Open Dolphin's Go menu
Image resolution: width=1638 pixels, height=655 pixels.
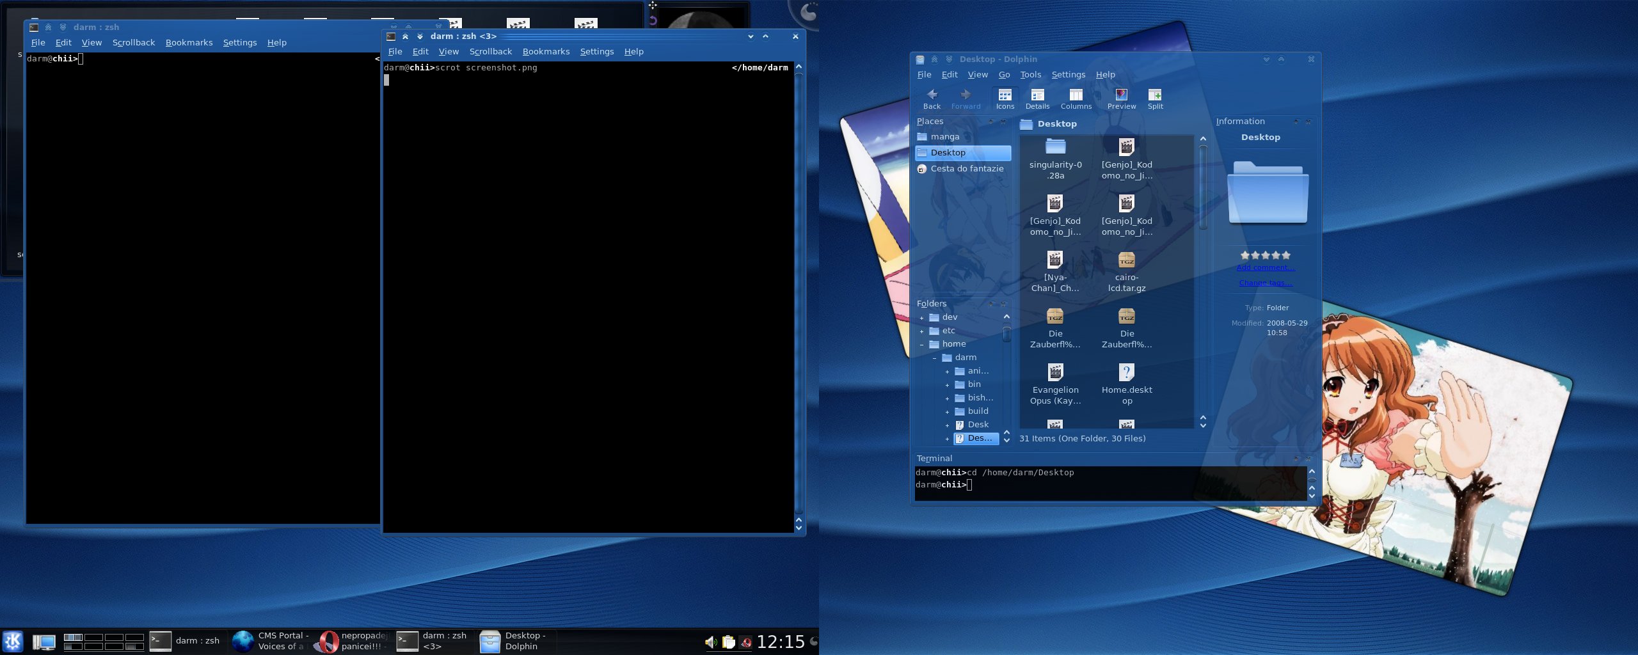1004,75
